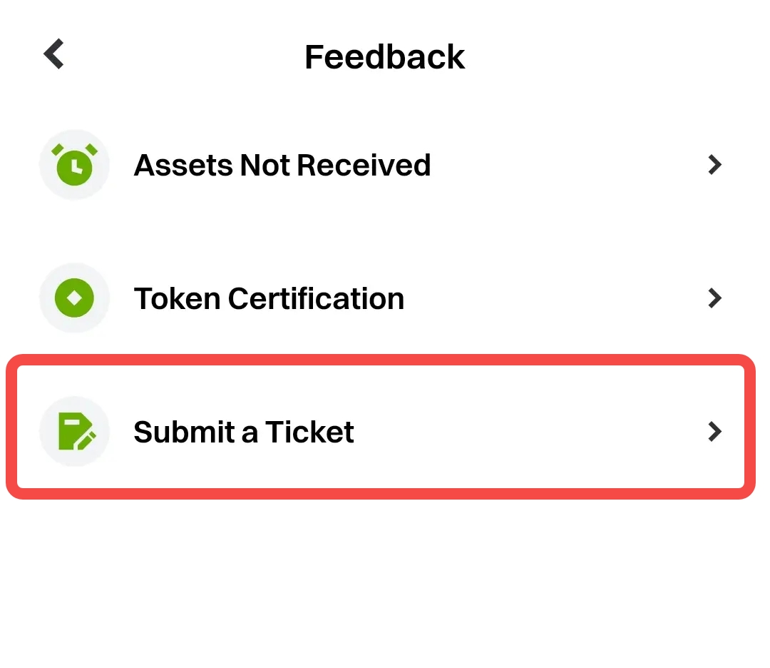
Task: Click the word "Ticket" in the third row
Action: [x=309, y=432]
